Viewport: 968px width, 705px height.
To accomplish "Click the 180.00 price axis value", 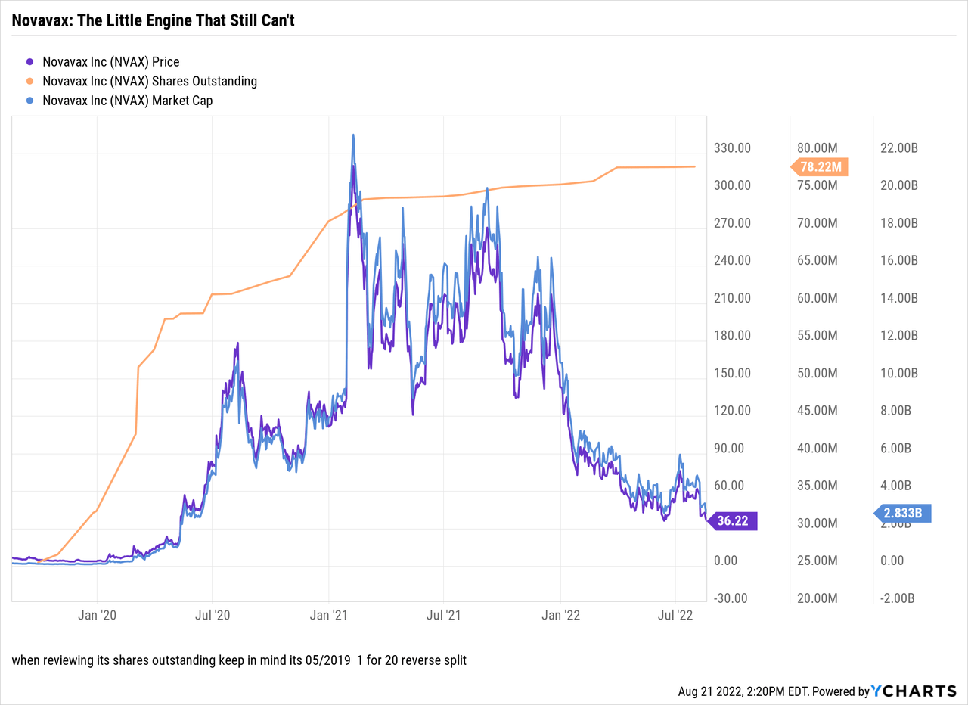I will (x=733, y=336).
